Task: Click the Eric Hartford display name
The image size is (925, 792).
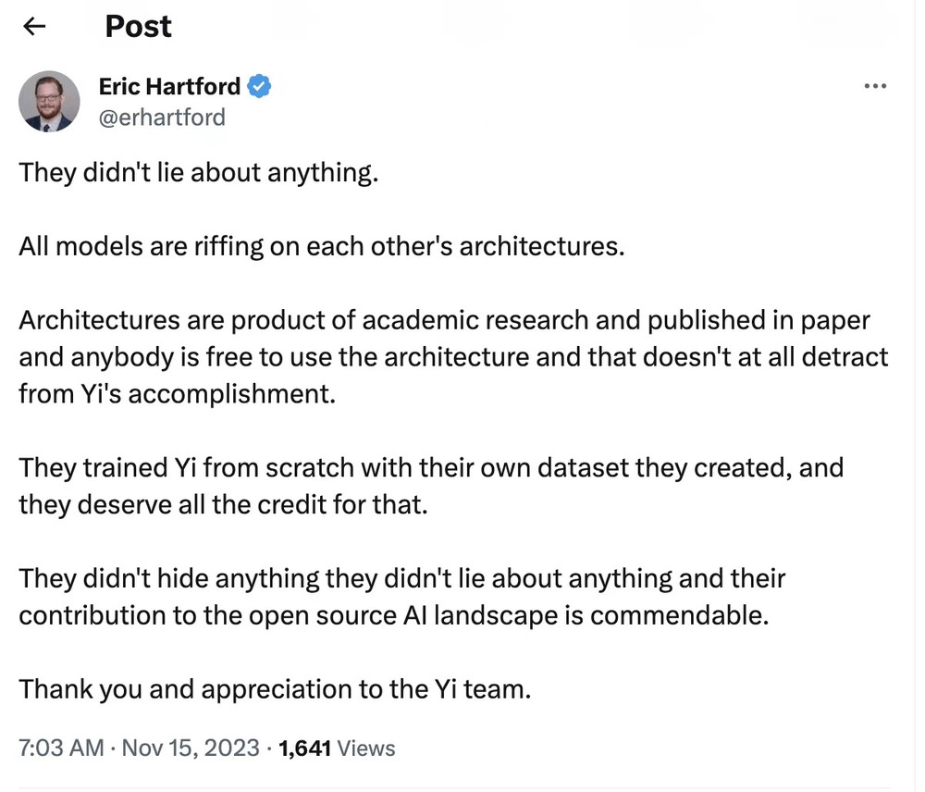Action: click(x=169, y=87)
